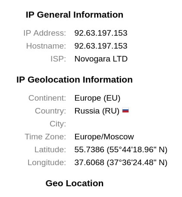182x197 pixels.
Task: Click the IP General Information heading
Action: click(75, 15)
